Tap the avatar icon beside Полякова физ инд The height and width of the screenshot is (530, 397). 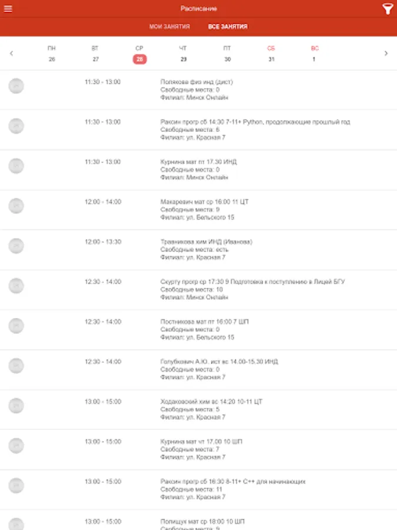(16, 86)
